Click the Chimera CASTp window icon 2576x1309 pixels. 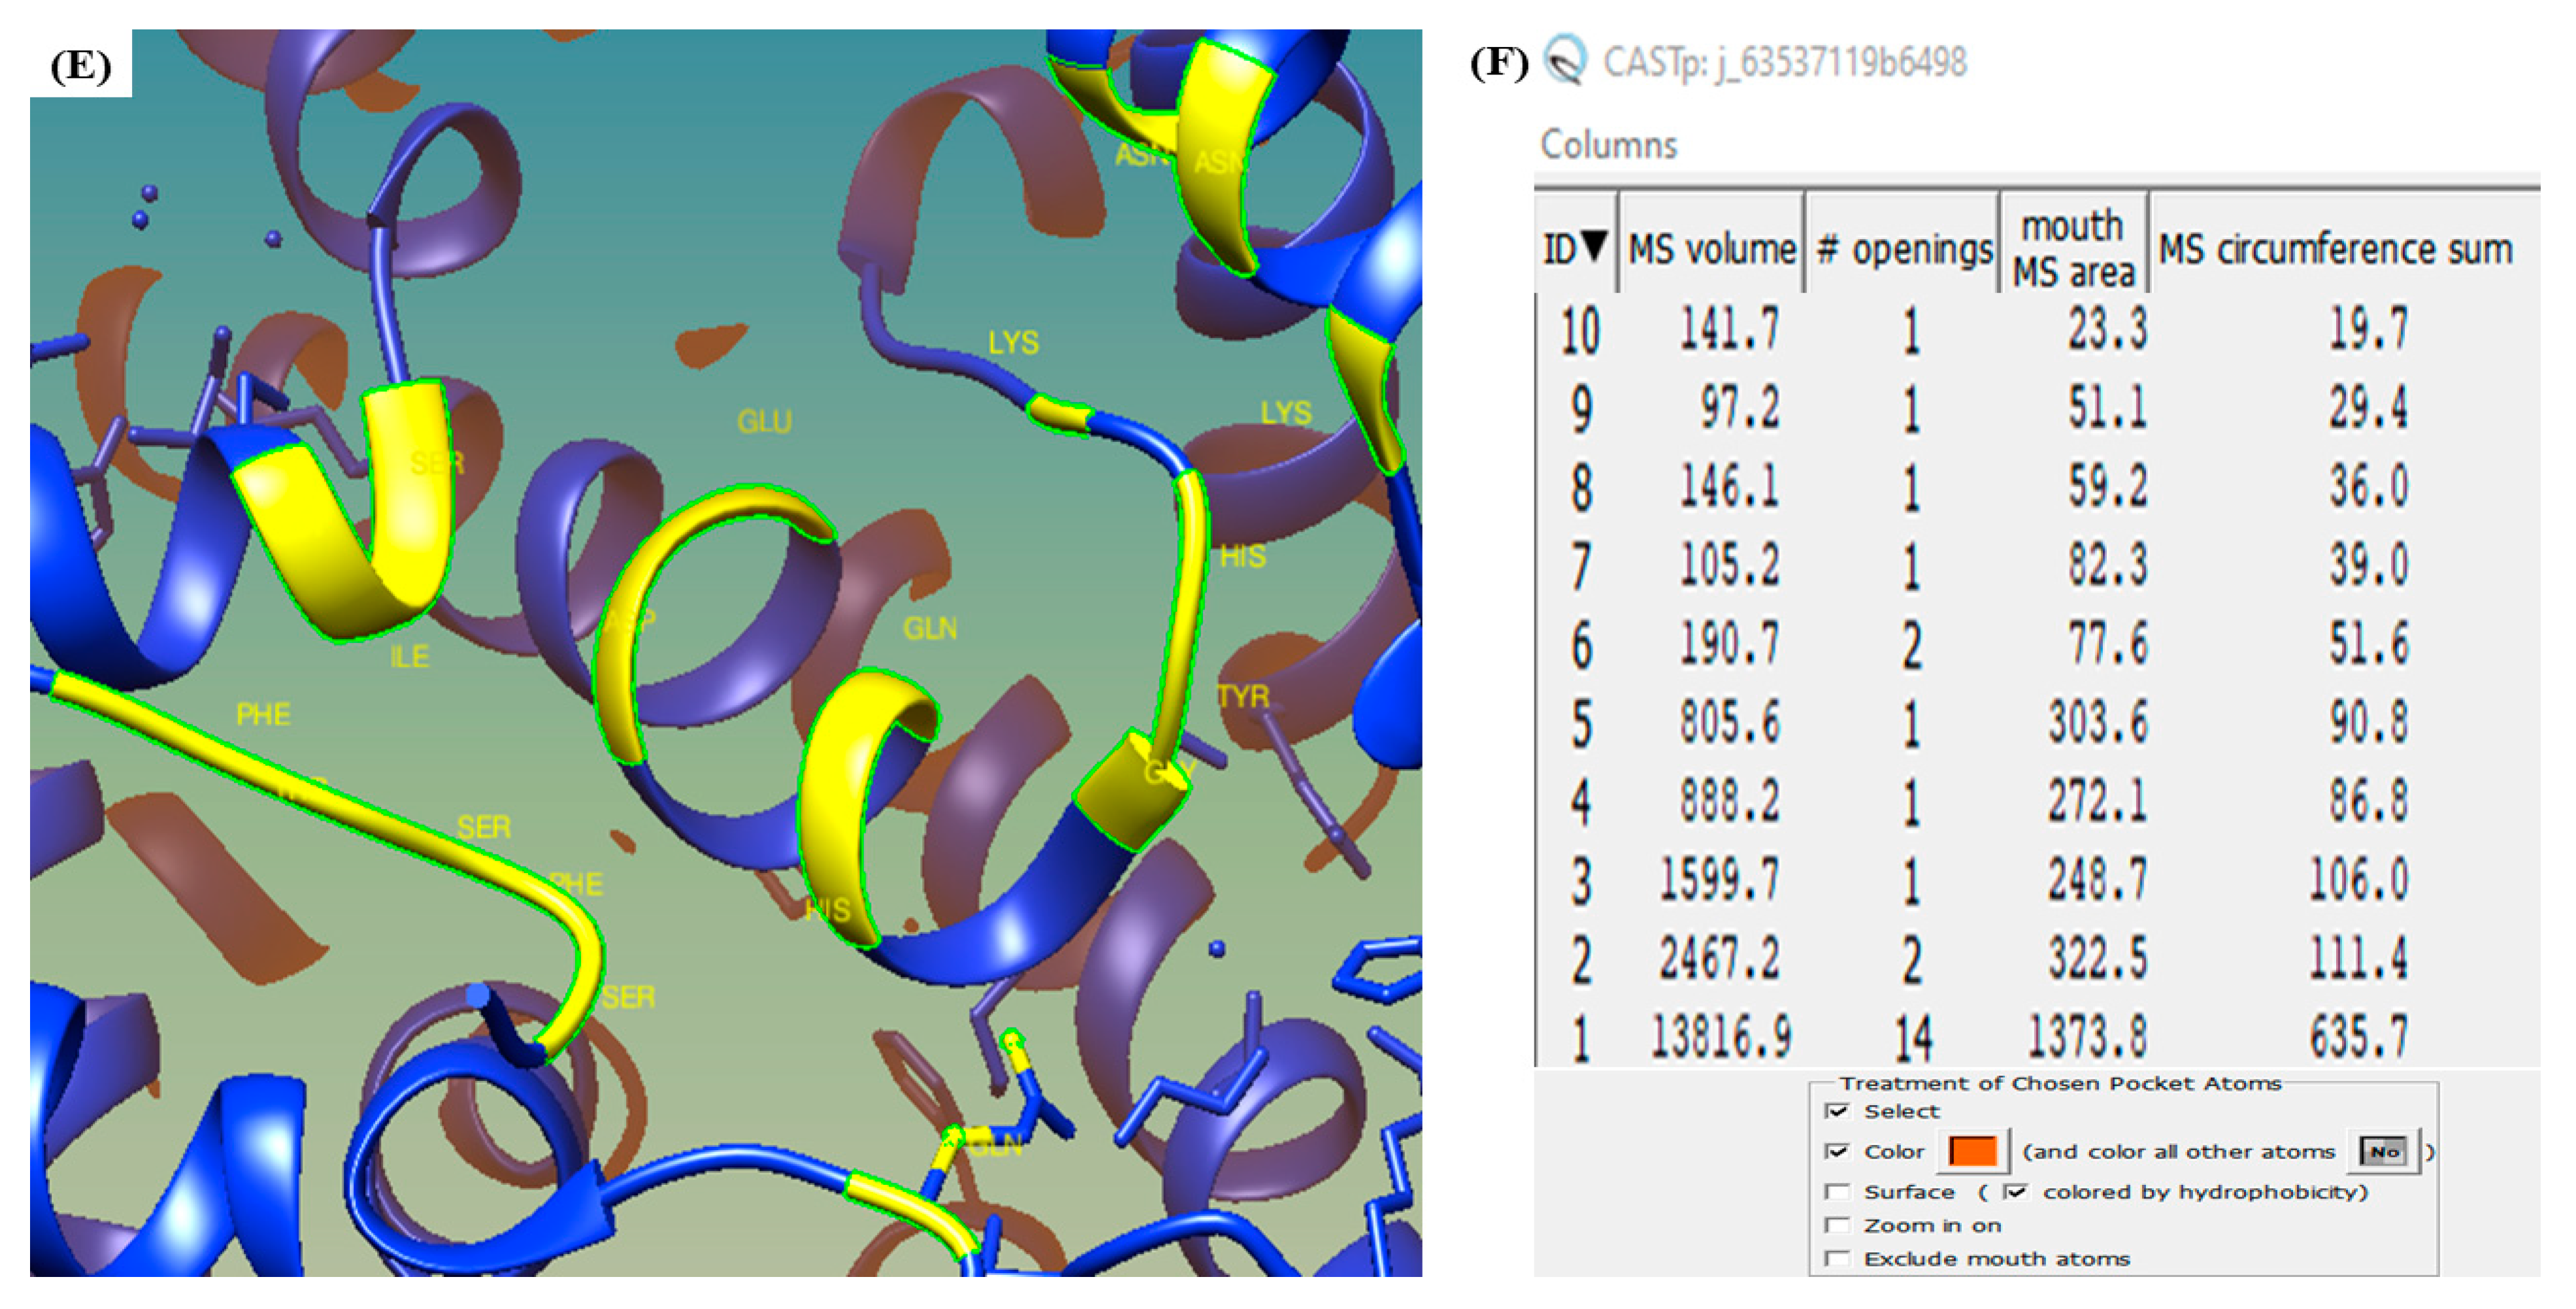tap(1565, 60)
